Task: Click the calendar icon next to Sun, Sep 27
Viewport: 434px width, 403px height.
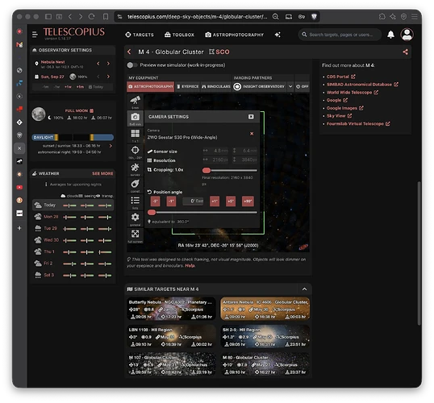Action: tap(36, 77)
